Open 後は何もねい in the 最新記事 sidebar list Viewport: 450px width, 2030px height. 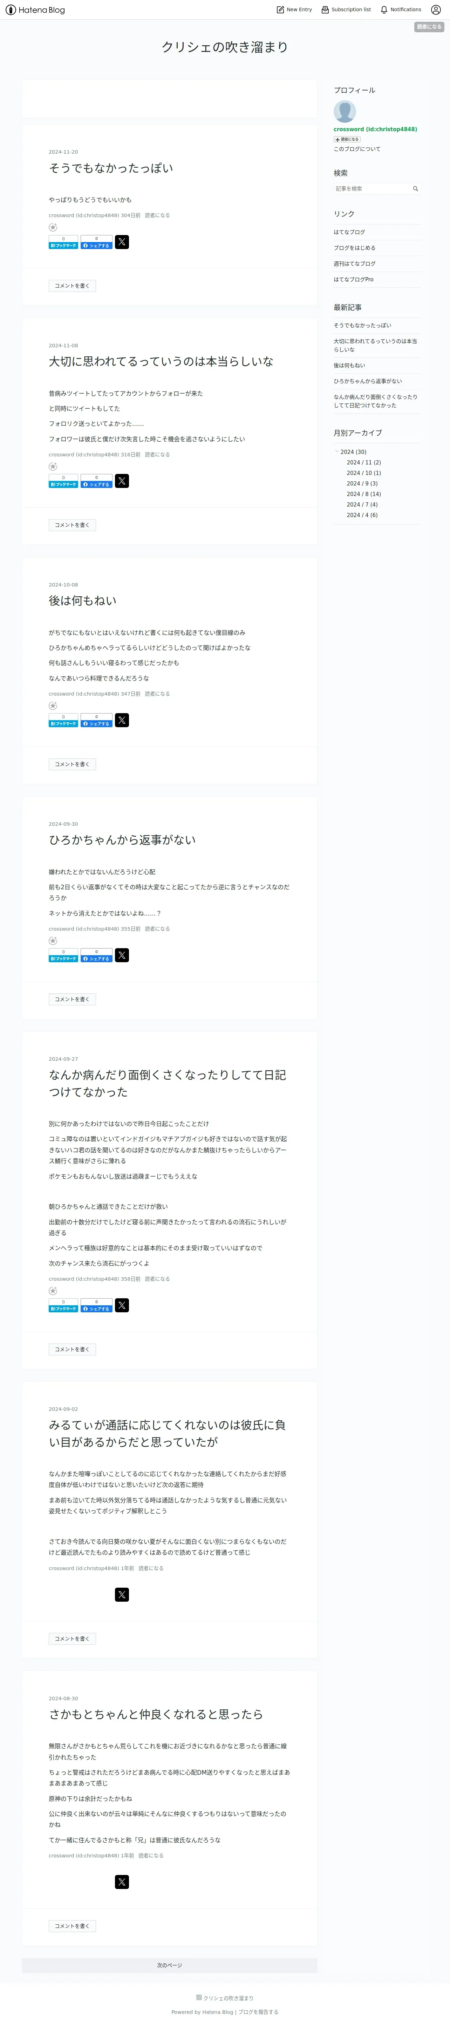coord(349,365)
